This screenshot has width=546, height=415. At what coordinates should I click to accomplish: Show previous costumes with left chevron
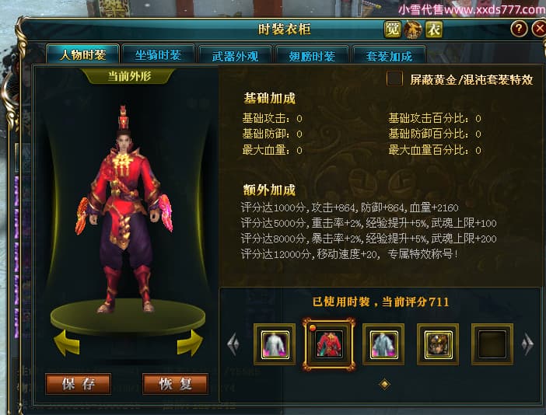(x=233, y=344)
